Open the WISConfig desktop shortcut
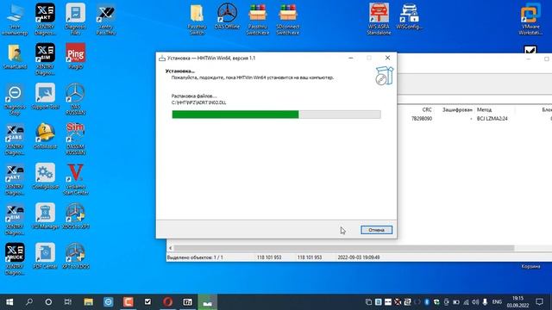 click(409, 16)
